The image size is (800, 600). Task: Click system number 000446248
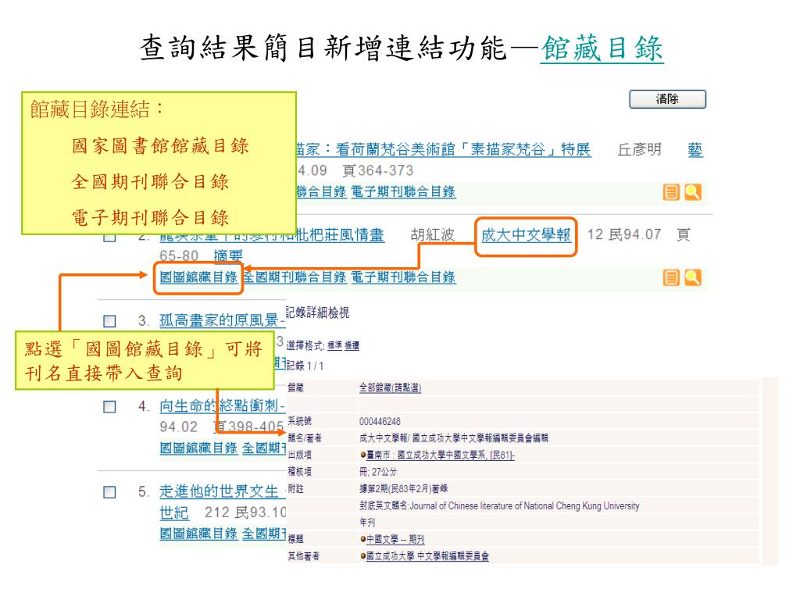point(380,421)
